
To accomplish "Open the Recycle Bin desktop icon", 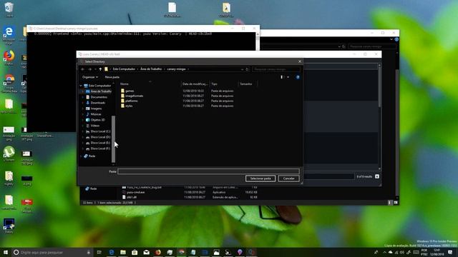I will [9, 9].
